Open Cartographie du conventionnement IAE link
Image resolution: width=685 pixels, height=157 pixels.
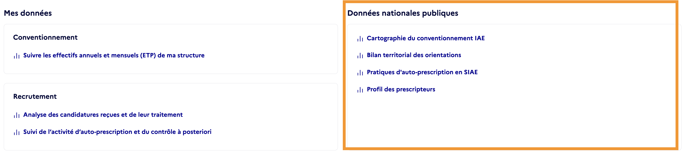[x=426, y=38]
